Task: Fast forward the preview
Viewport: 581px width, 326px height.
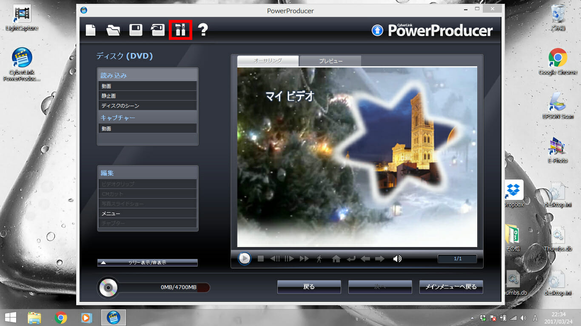Action: click(x=304, y=259)
